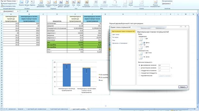Click the низ legend entry in the chart
The image size is (199, 111).
101,80
